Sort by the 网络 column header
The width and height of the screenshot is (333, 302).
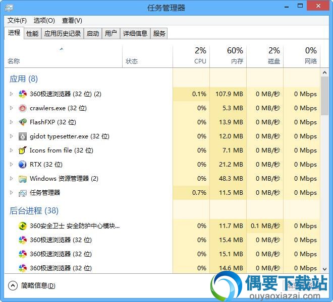coord(302,56)
